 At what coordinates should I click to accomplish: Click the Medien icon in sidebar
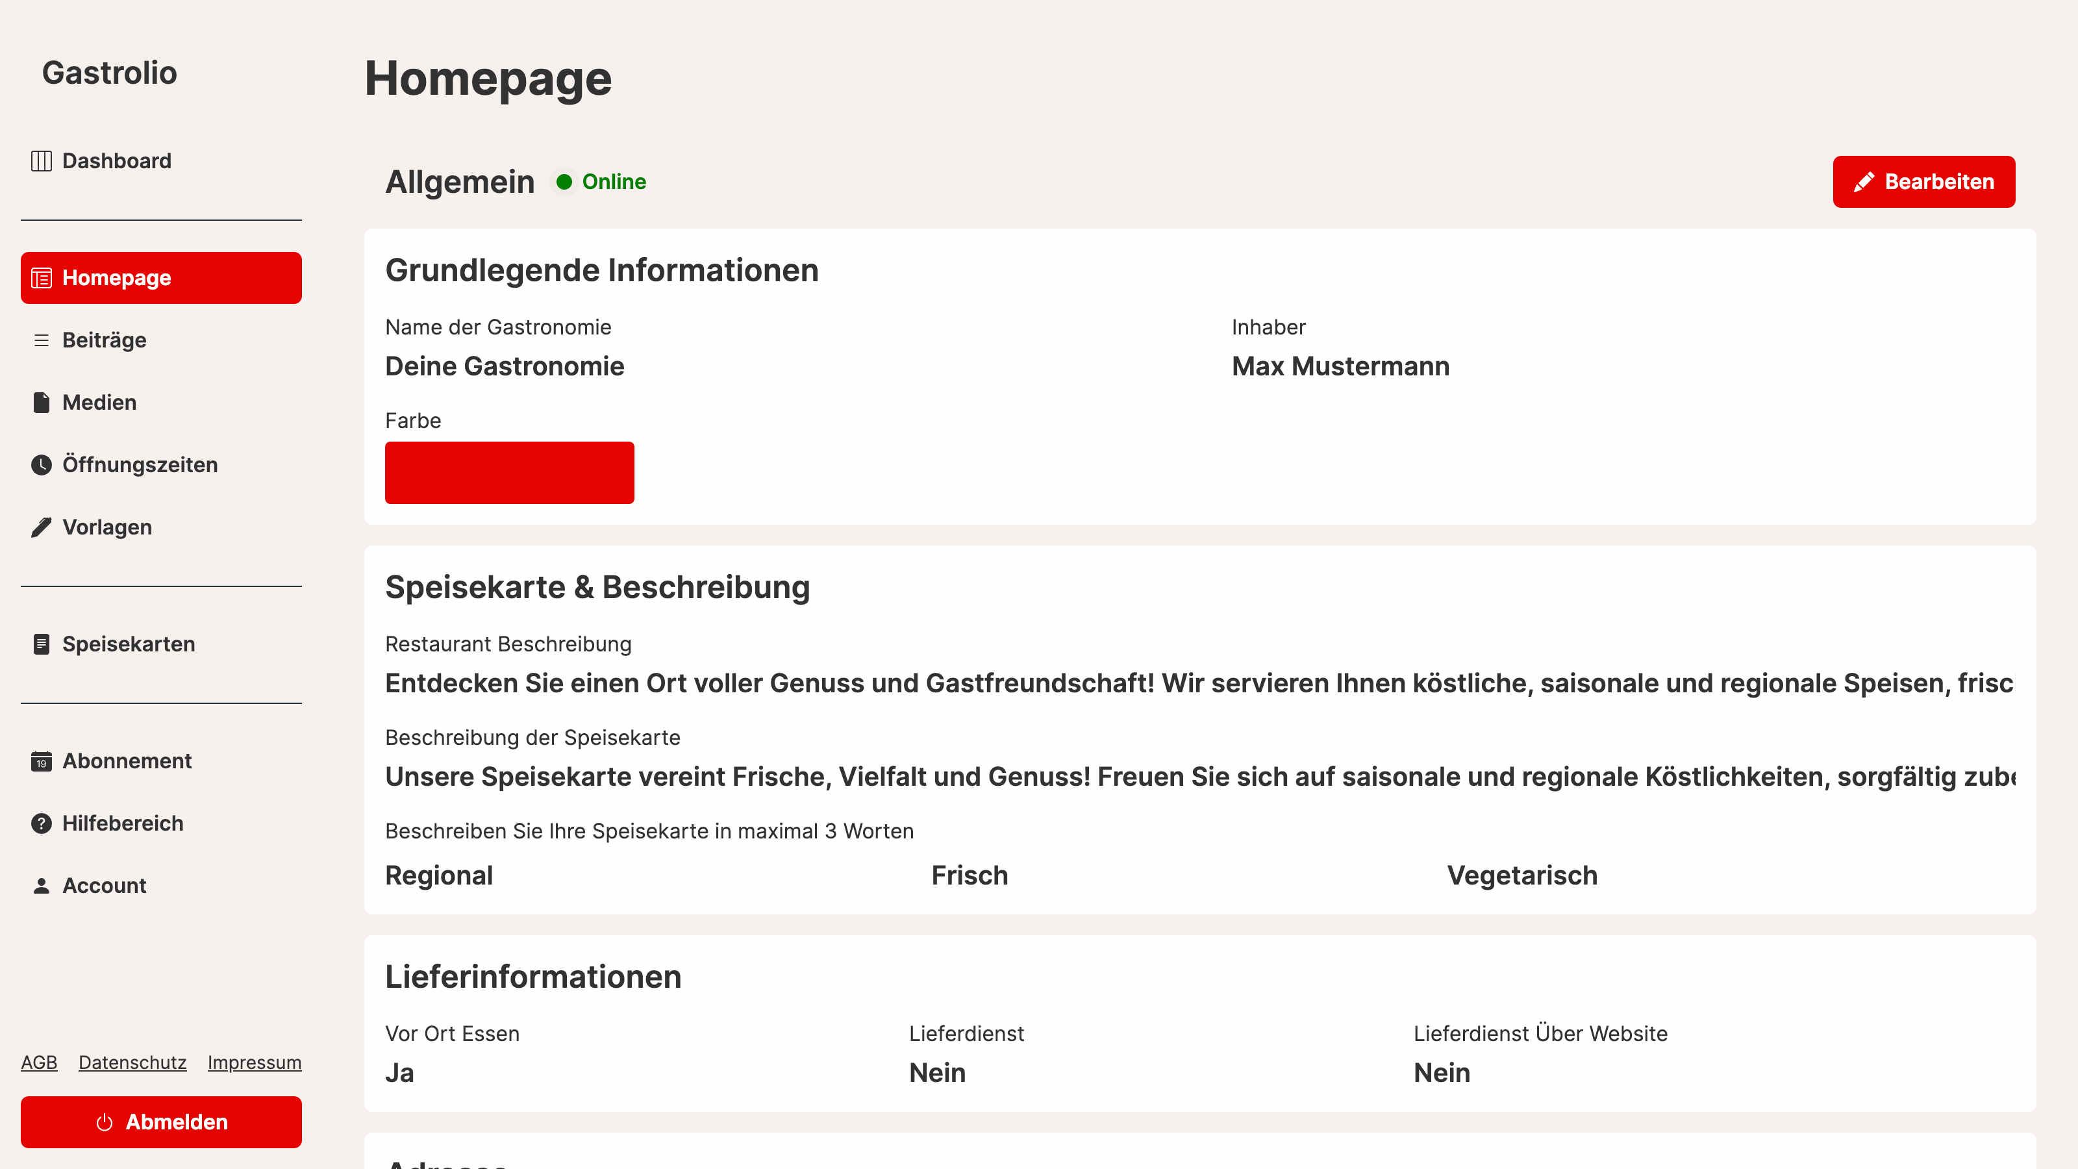click(42, 403)
